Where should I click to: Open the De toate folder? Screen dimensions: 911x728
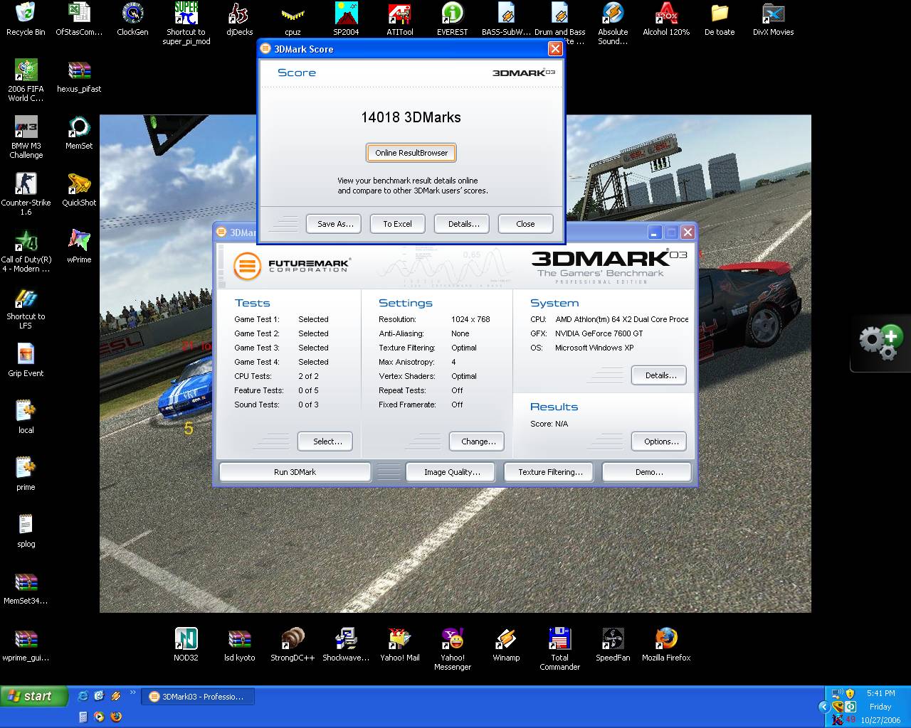720,19
